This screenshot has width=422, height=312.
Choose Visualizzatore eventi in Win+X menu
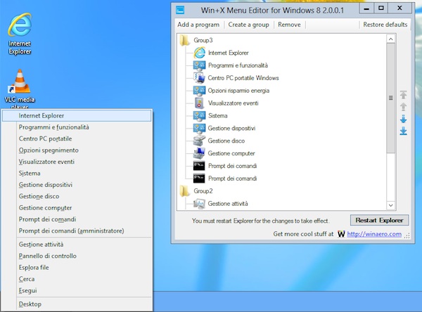[x=77, y=162]
